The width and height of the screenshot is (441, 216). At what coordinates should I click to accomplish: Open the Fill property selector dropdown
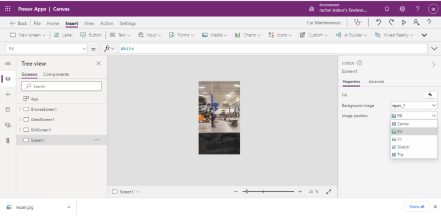(46, 48)
